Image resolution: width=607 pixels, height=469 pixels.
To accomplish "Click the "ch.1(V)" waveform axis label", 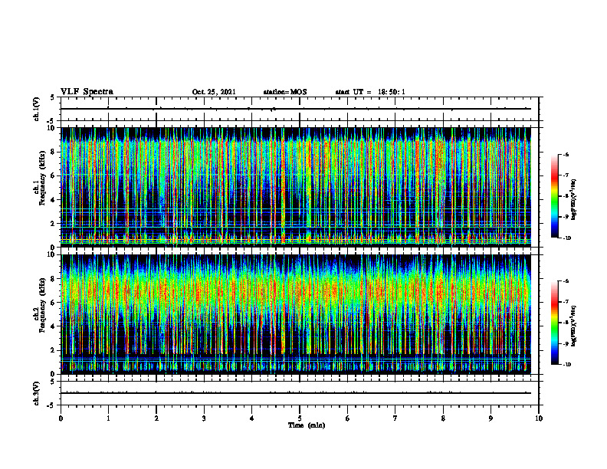I will click(x=36, y=109).
